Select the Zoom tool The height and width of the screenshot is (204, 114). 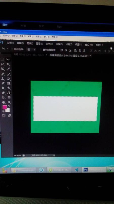[x=9, y=102]
